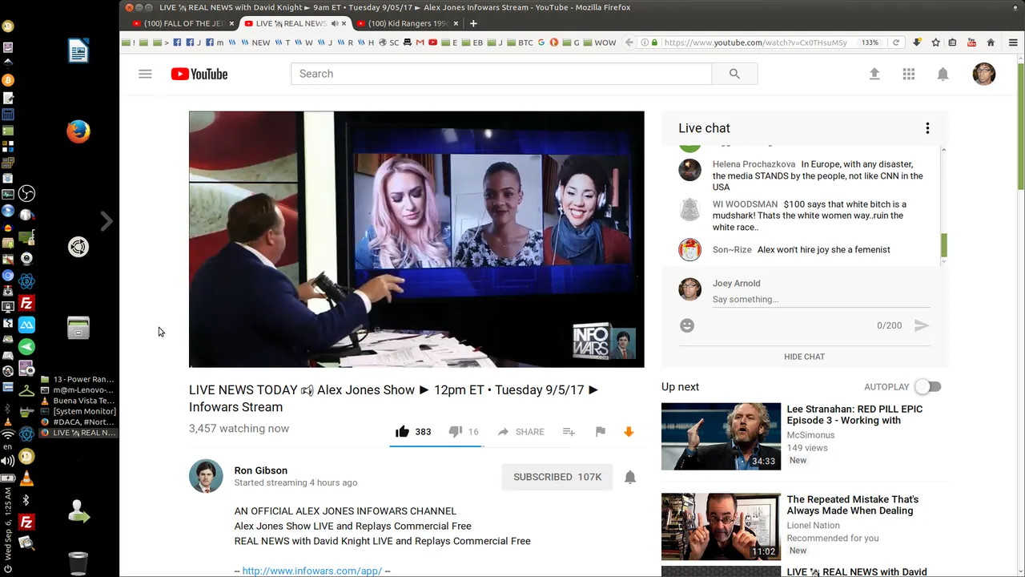Hide the live chat panel
The image size is (1025, 577).
[x=804, y=357]
